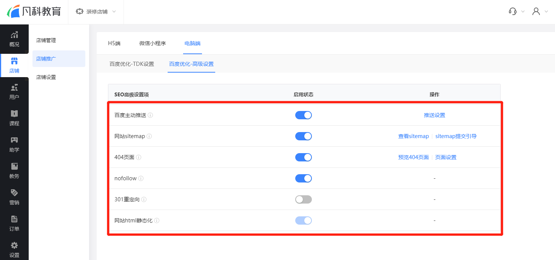Switch to the 微信小程序 tab
Viewport: 555px width, 260px height.
click(x=153, y=43)
